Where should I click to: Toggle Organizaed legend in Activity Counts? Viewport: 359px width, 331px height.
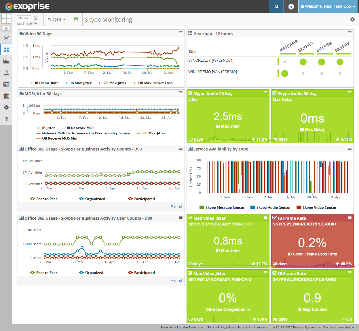pyautogui.click(x=92, y=199)
